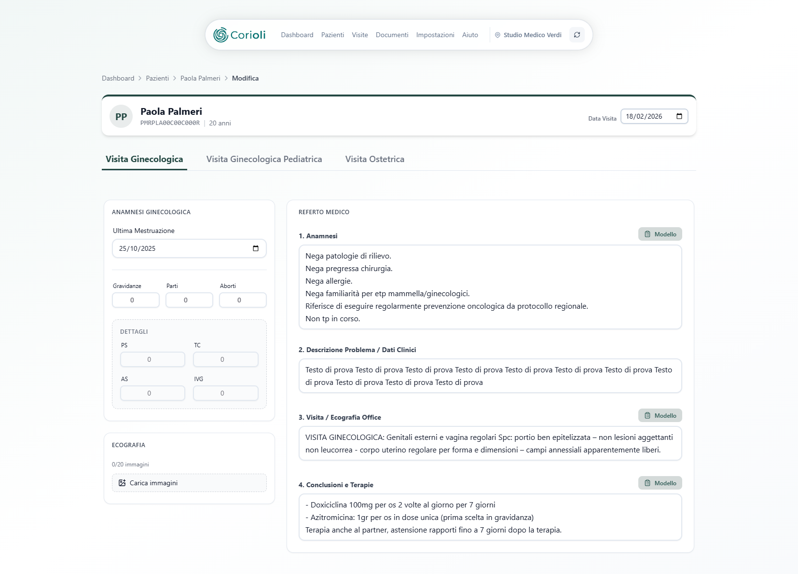This screenshot has height=574, width=798.
Task: Click the refresh sync icon button
Action: coord(577,35)
